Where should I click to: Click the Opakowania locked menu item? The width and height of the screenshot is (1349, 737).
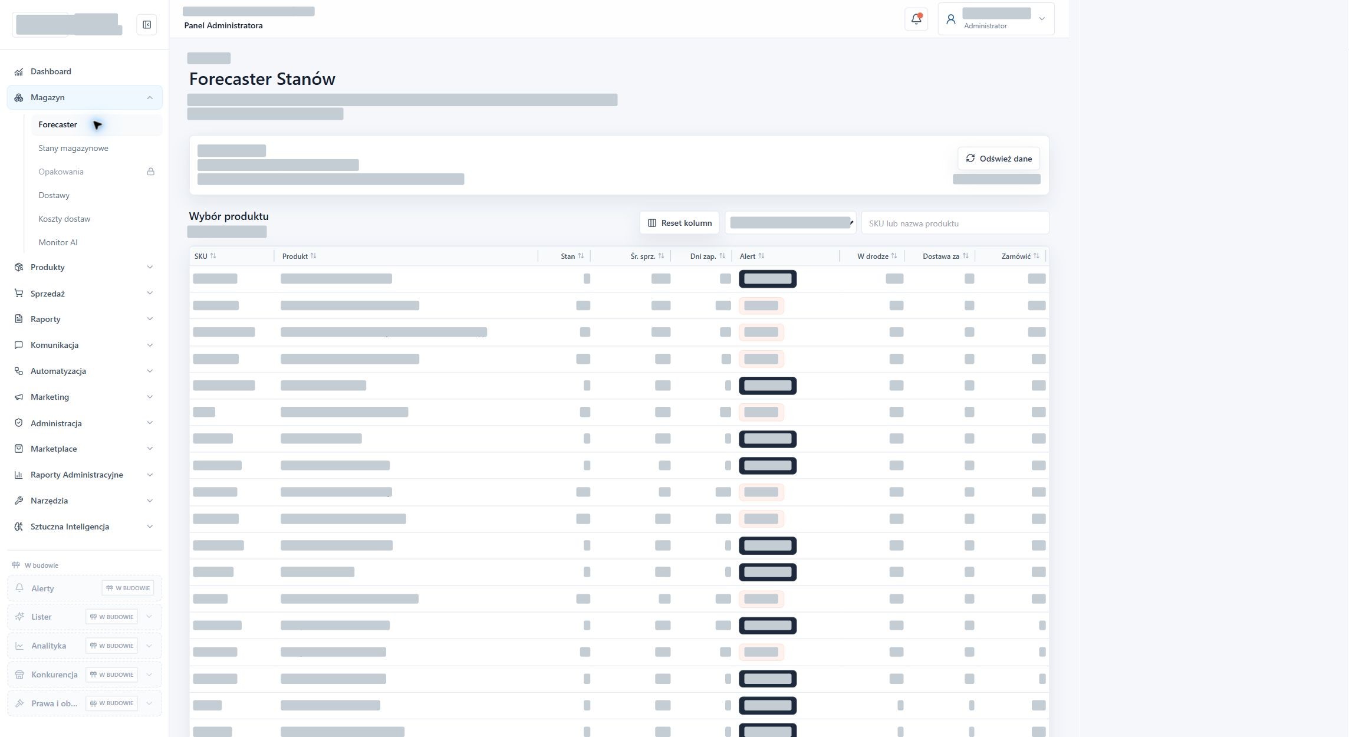coord(96,172)
